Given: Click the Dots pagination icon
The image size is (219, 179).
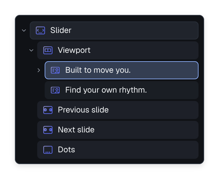Looking at the screenshot, I should [48, 150].
